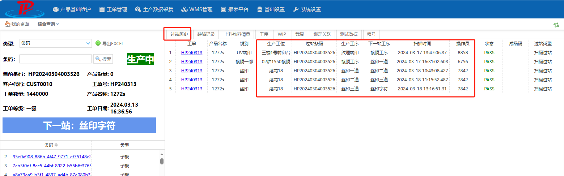Viewport: 564px width, 176px height.
Task: Open the 系统设置 menu
Action: click(307, 9)
